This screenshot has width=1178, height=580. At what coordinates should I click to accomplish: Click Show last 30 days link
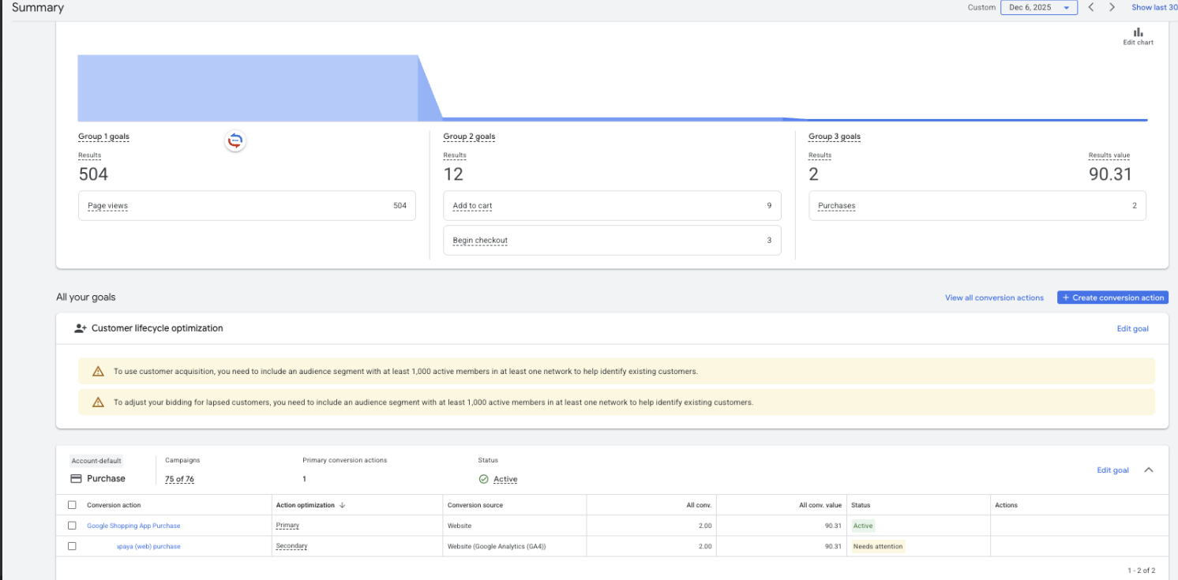1154,8
